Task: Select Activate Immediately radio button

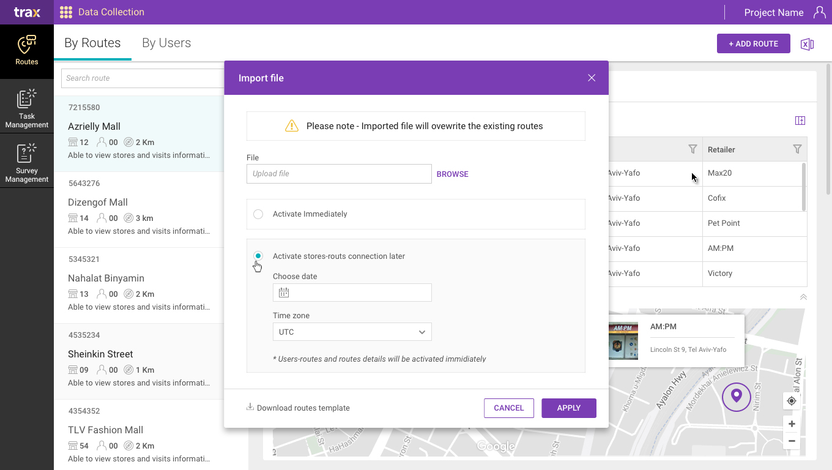Action: pyautogui.click(x=258, y=214)
